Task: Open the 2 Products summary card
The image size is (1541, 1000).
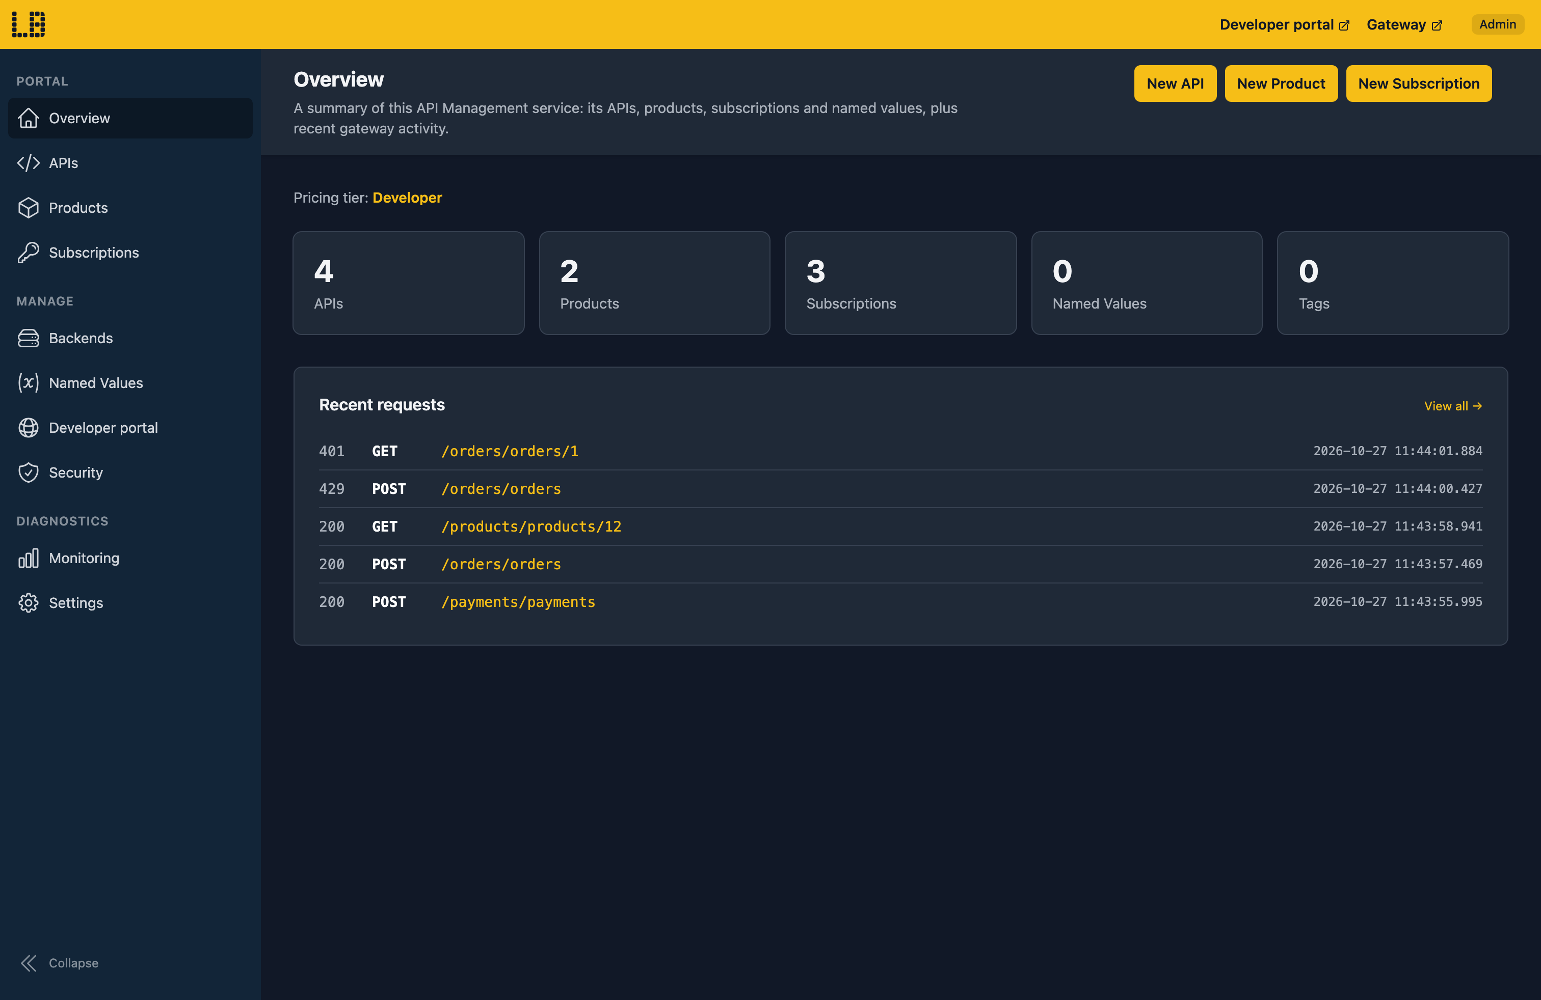Action: tap(655, 283)
